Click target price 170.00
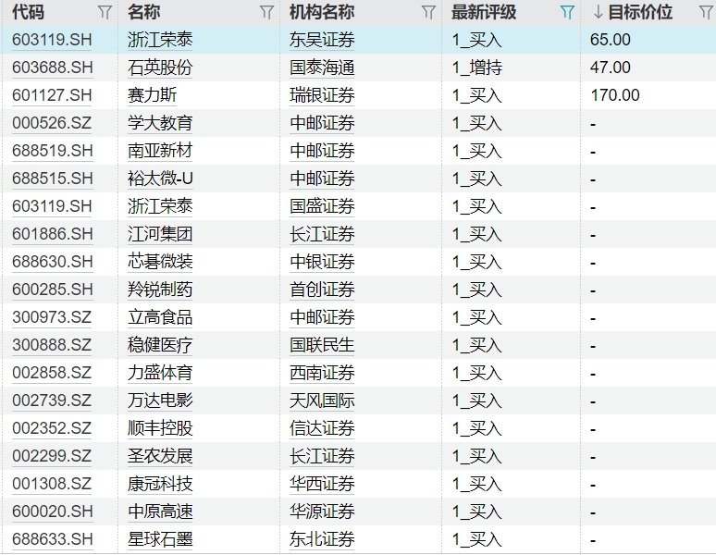 pos(615,95)
